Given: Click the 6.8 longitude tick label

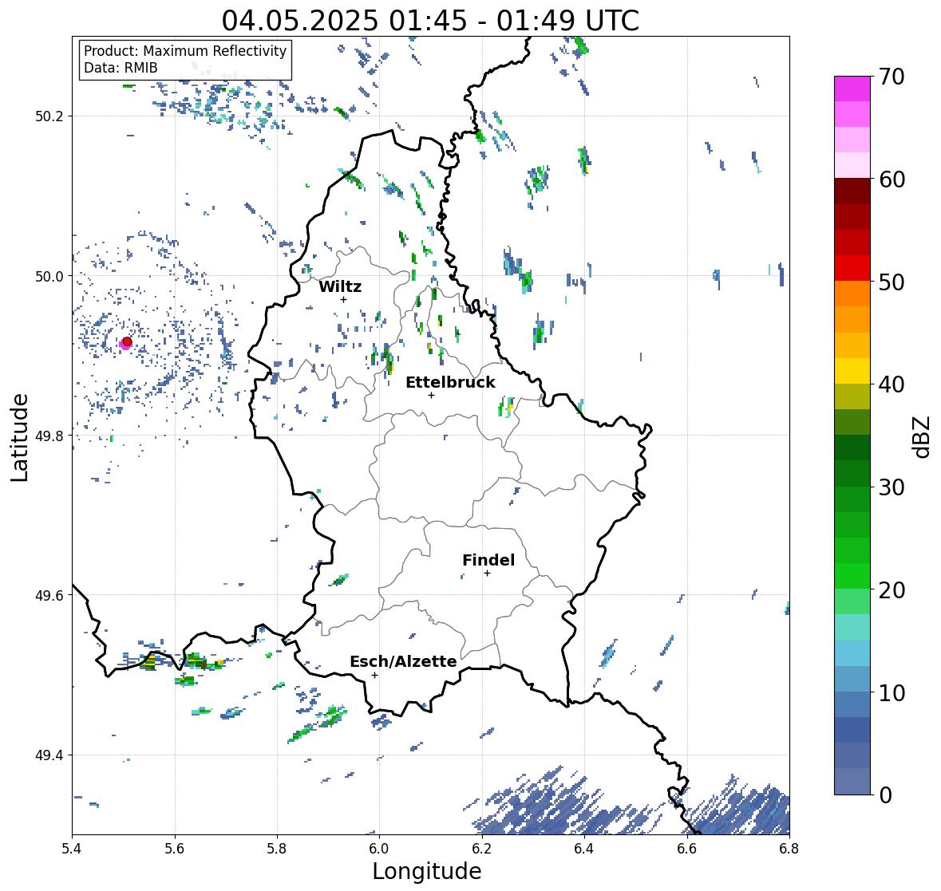Looking at the screenshot, I should pyautogui.click(x=789, y=848).
